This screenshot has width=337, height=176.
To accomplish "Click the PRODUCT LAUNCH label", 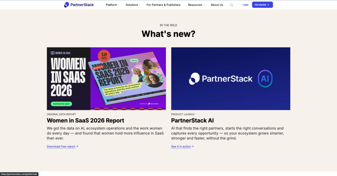I will 183,114.
